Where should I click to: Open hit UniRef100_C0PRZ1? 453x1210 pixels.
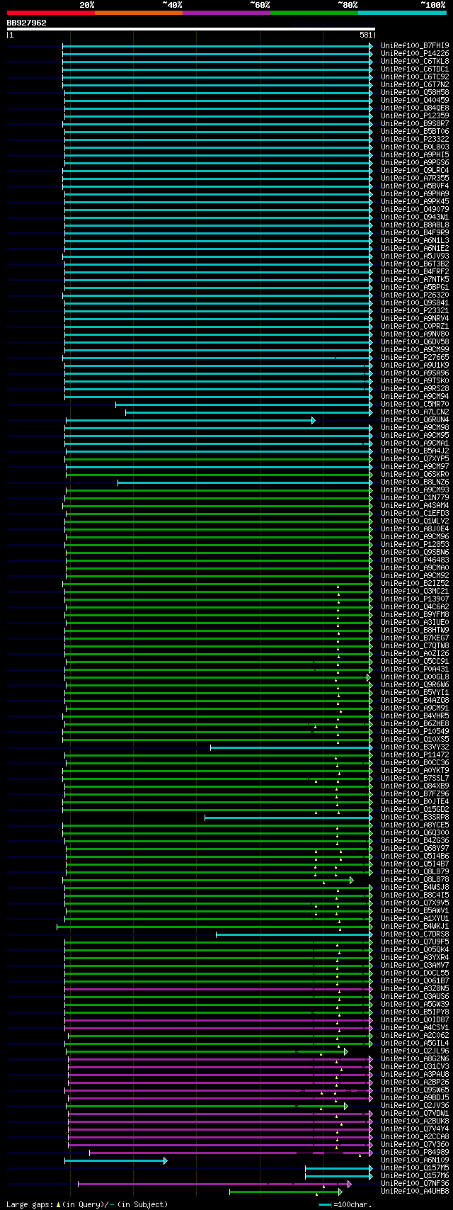click(415, 327)
